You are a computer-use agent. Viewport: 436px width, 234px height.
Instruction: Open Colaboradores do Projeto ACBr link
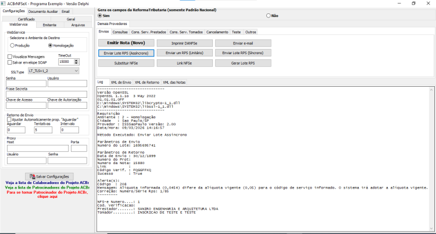point(47,183)
